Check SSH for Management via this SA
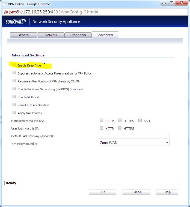190x207 pixels. click(140, 120)
